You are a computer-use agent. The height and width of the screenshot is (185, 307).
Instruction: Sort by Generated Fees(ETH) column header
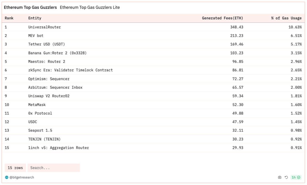click(223, 18)
